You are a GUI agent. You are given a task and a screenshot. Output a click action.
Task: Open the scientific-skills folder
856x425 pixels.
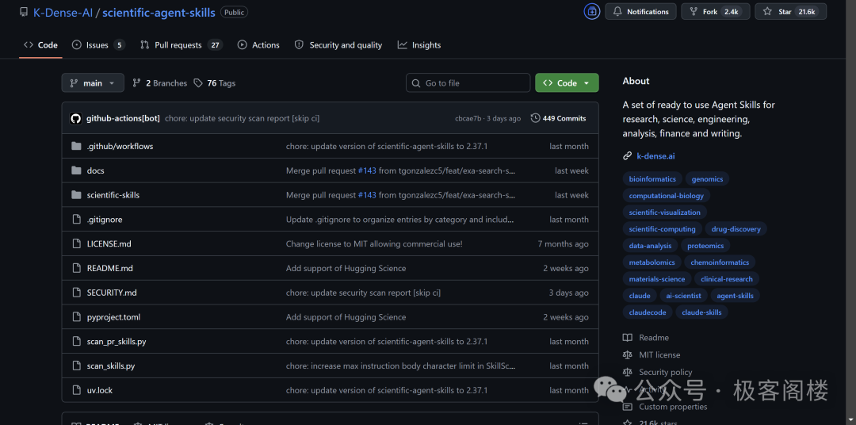tap(113, 195)
